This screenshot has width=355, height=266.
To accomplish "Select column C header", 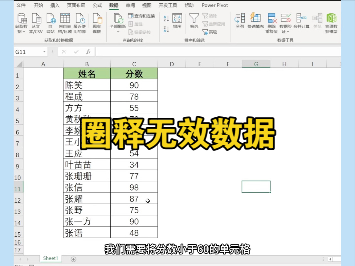I will coord(134,64).
